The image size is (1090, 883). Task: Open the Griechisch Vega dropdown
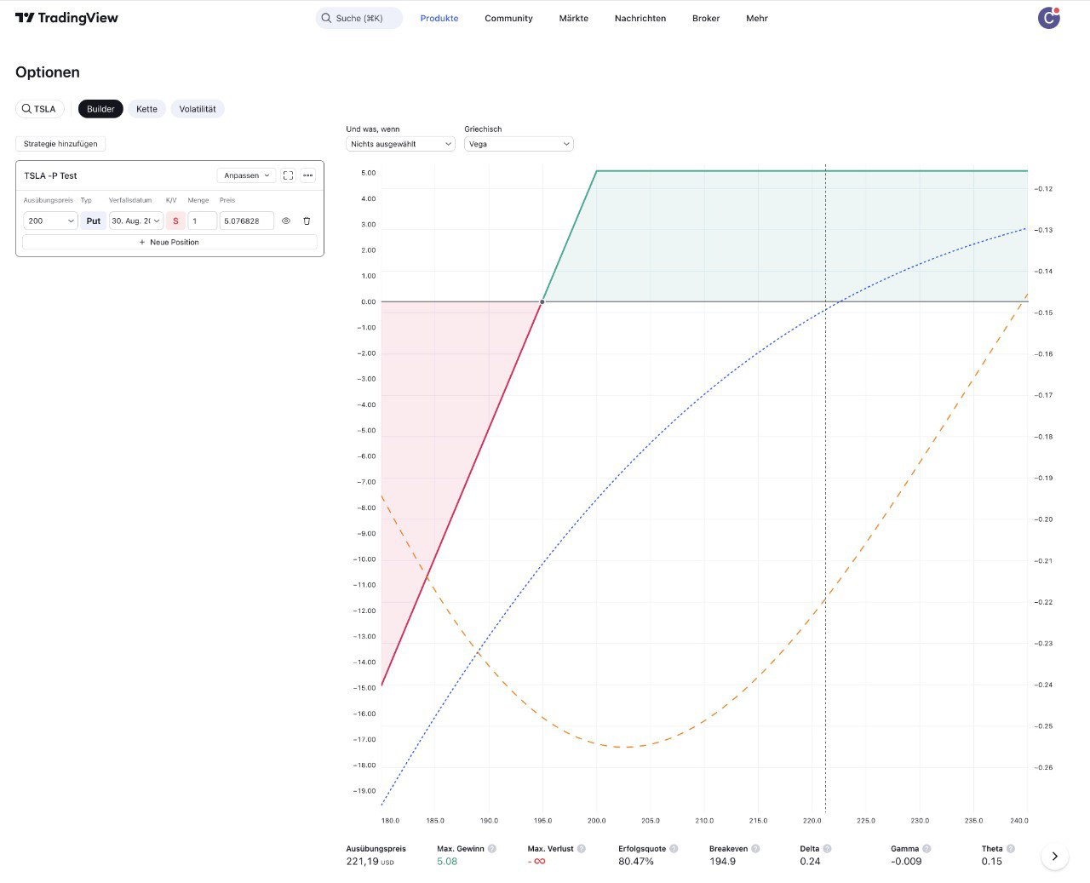pos(519,144)
